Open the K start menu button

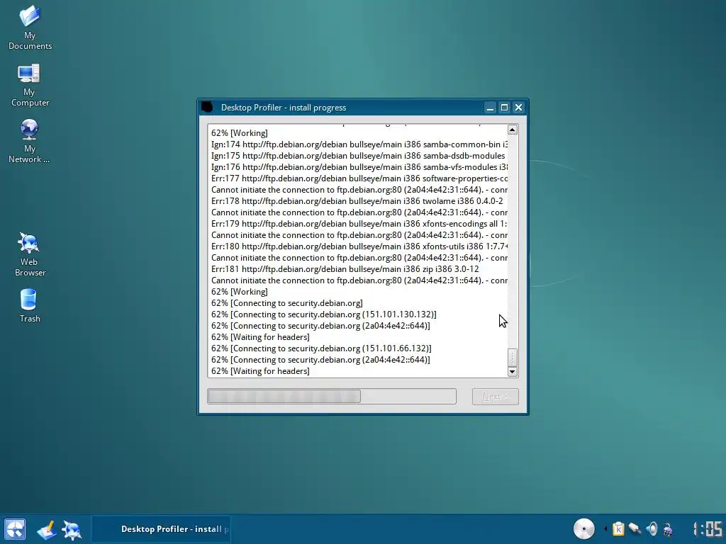click(14, 528)
